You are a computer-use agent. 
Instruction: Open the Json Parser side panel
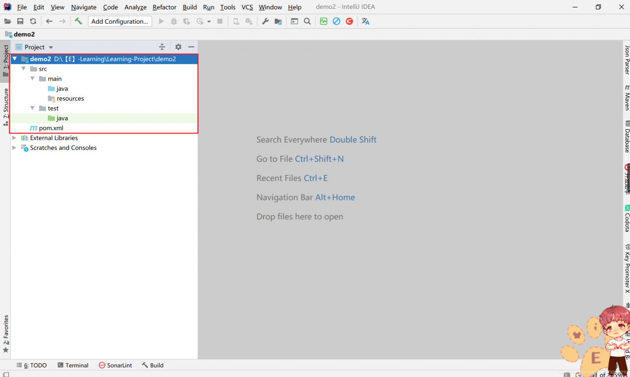click(x=627, y=59)
